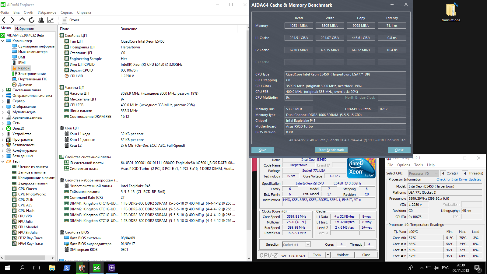Screen dimensions: 487x274
Task: Open Task View from the taskbar
Action: pos(37,268)
